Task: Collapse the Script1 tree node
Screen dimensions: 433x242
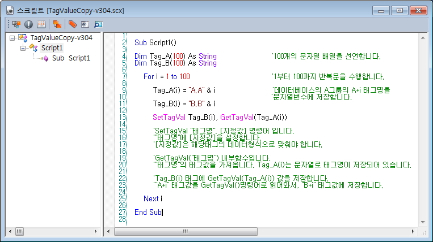Action: 23,48
